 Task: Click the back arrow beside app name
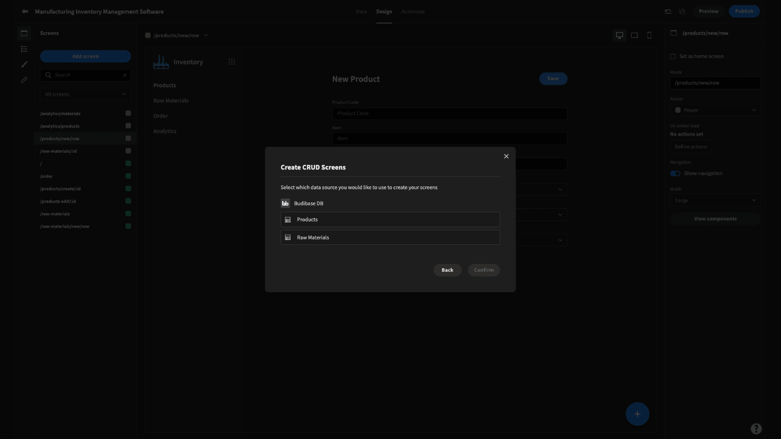point(25,11)
